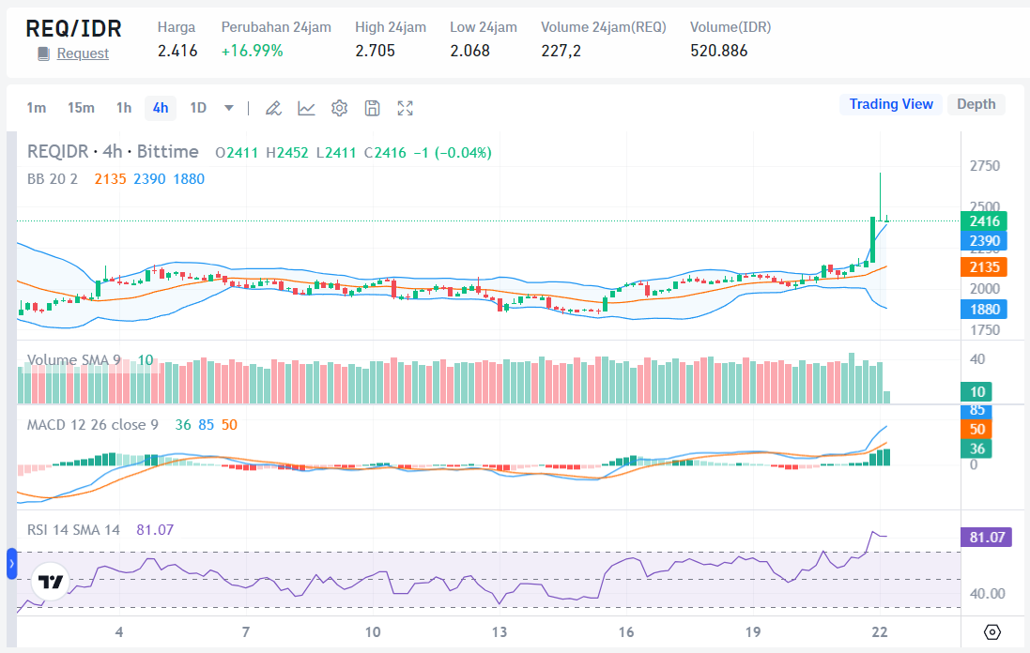This screenshot has height=653, width=1030.
Task: Click the 40.00 RSI scale label
Action: point(988,594)
